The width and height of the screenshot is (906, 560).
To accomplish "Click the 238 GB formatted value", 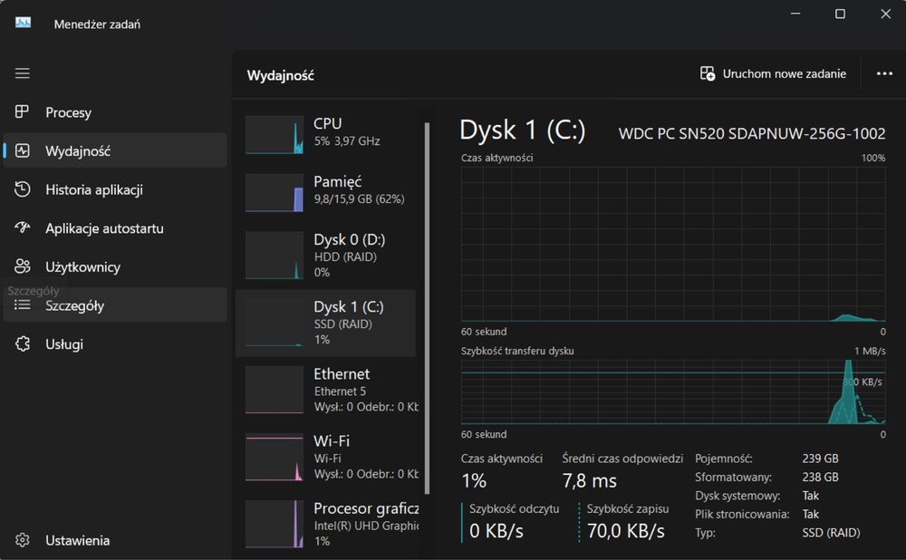I will point(820,477).
